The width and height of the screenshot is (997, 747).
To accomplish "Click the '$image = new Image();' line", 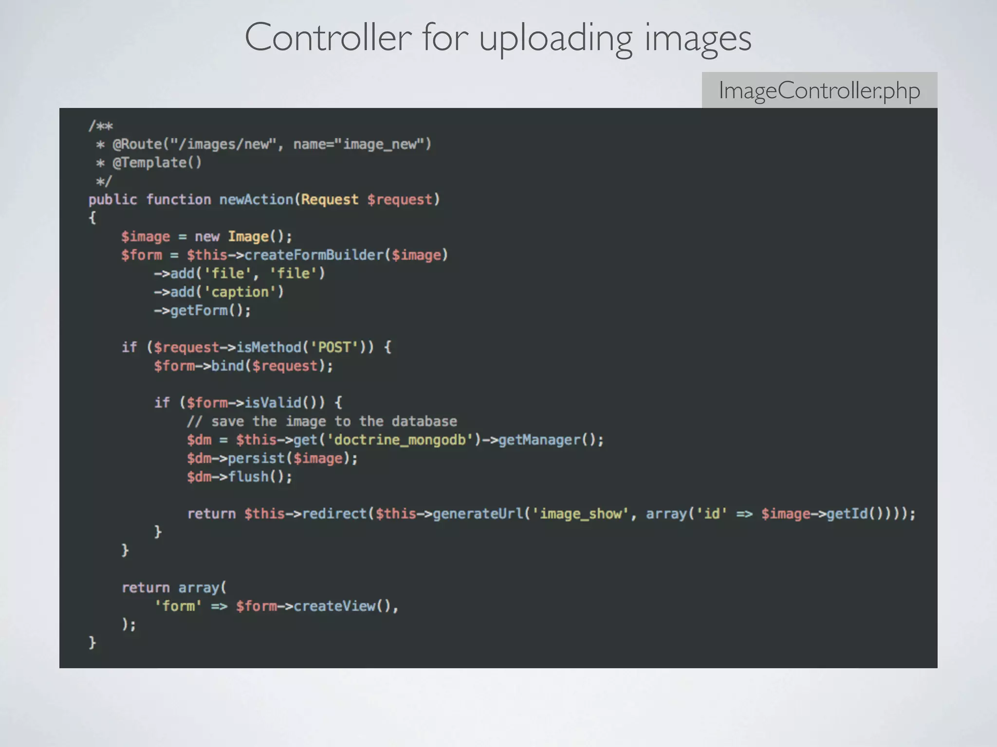I will [x=207, y=237].
